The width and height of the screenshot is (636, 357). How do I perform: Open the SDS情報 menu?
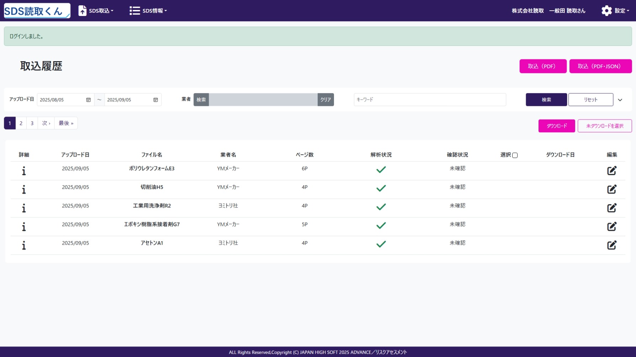pyautogui.click(x=148, y=11)
